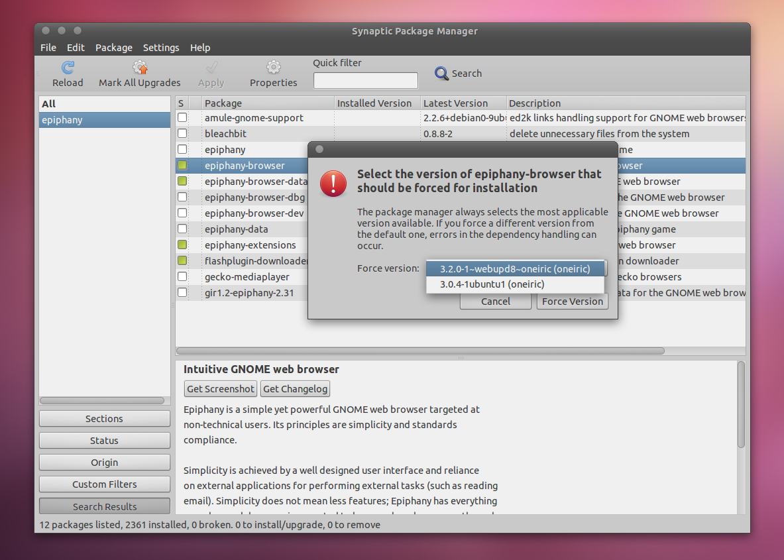Image resolution: width=784 pixels, height=560 pixels.
Task: Sort by Installed Version column header
Action: [x=378, y=103]
